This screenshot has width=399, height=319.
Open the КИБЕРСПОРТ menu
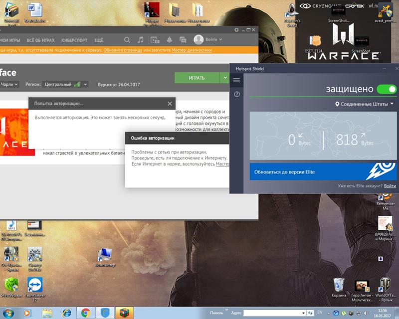click(x=74, y=40)
